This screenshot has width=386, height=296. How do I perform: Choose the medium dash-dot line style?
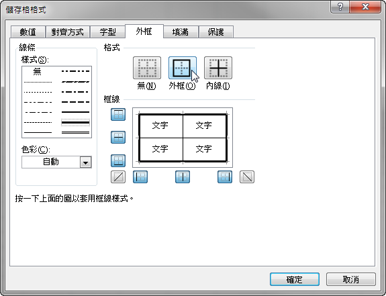pyautogui.click(x=75, y=92)
